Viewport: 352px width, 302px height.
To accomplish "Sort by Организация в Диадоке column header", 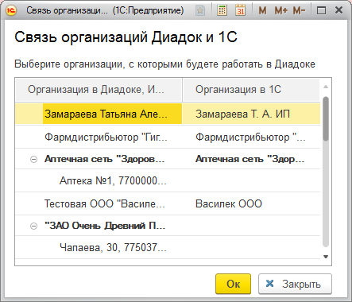I will [x=99, y=90].
